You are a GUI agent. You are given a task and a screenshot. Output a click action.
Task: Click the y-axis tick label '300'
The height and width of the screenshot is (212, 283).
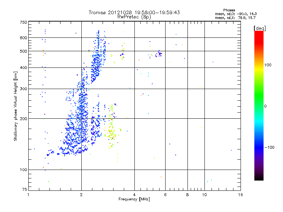coord(23,89)
